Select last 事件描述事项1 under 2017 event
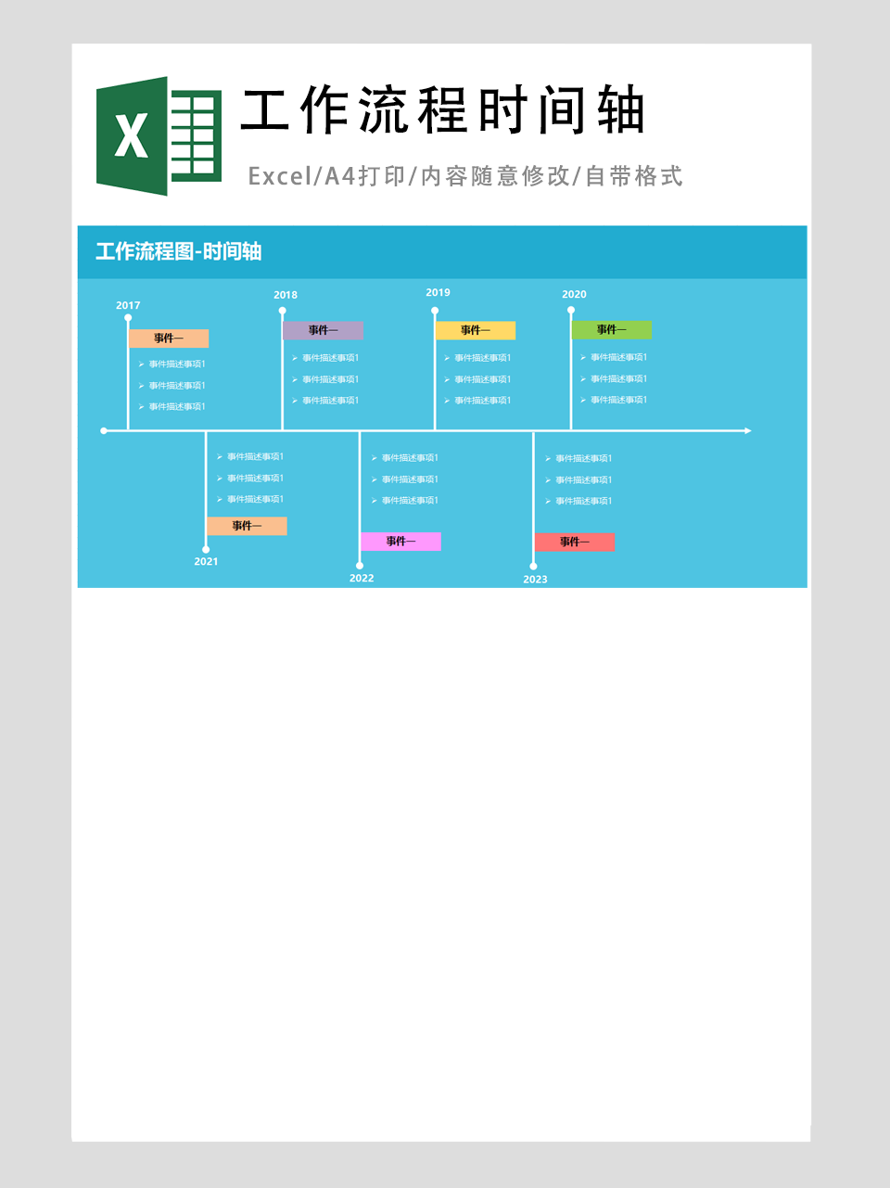This screenshot has height=1188, width=890. pyautogui.click(x=177, y=407)
